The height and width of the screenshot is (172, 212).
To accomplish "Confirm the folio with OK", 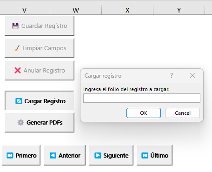I will [x=144, y=113].
